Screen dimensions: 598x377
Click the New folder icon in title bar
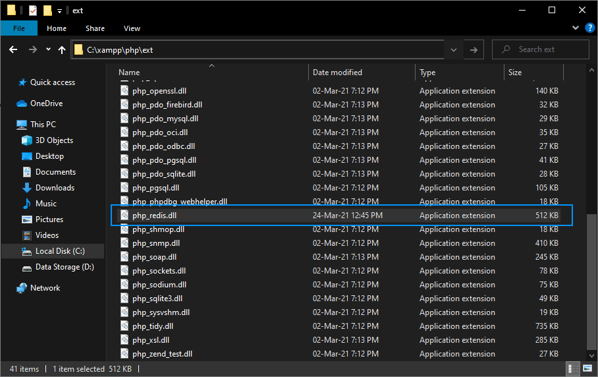[47, 11]
